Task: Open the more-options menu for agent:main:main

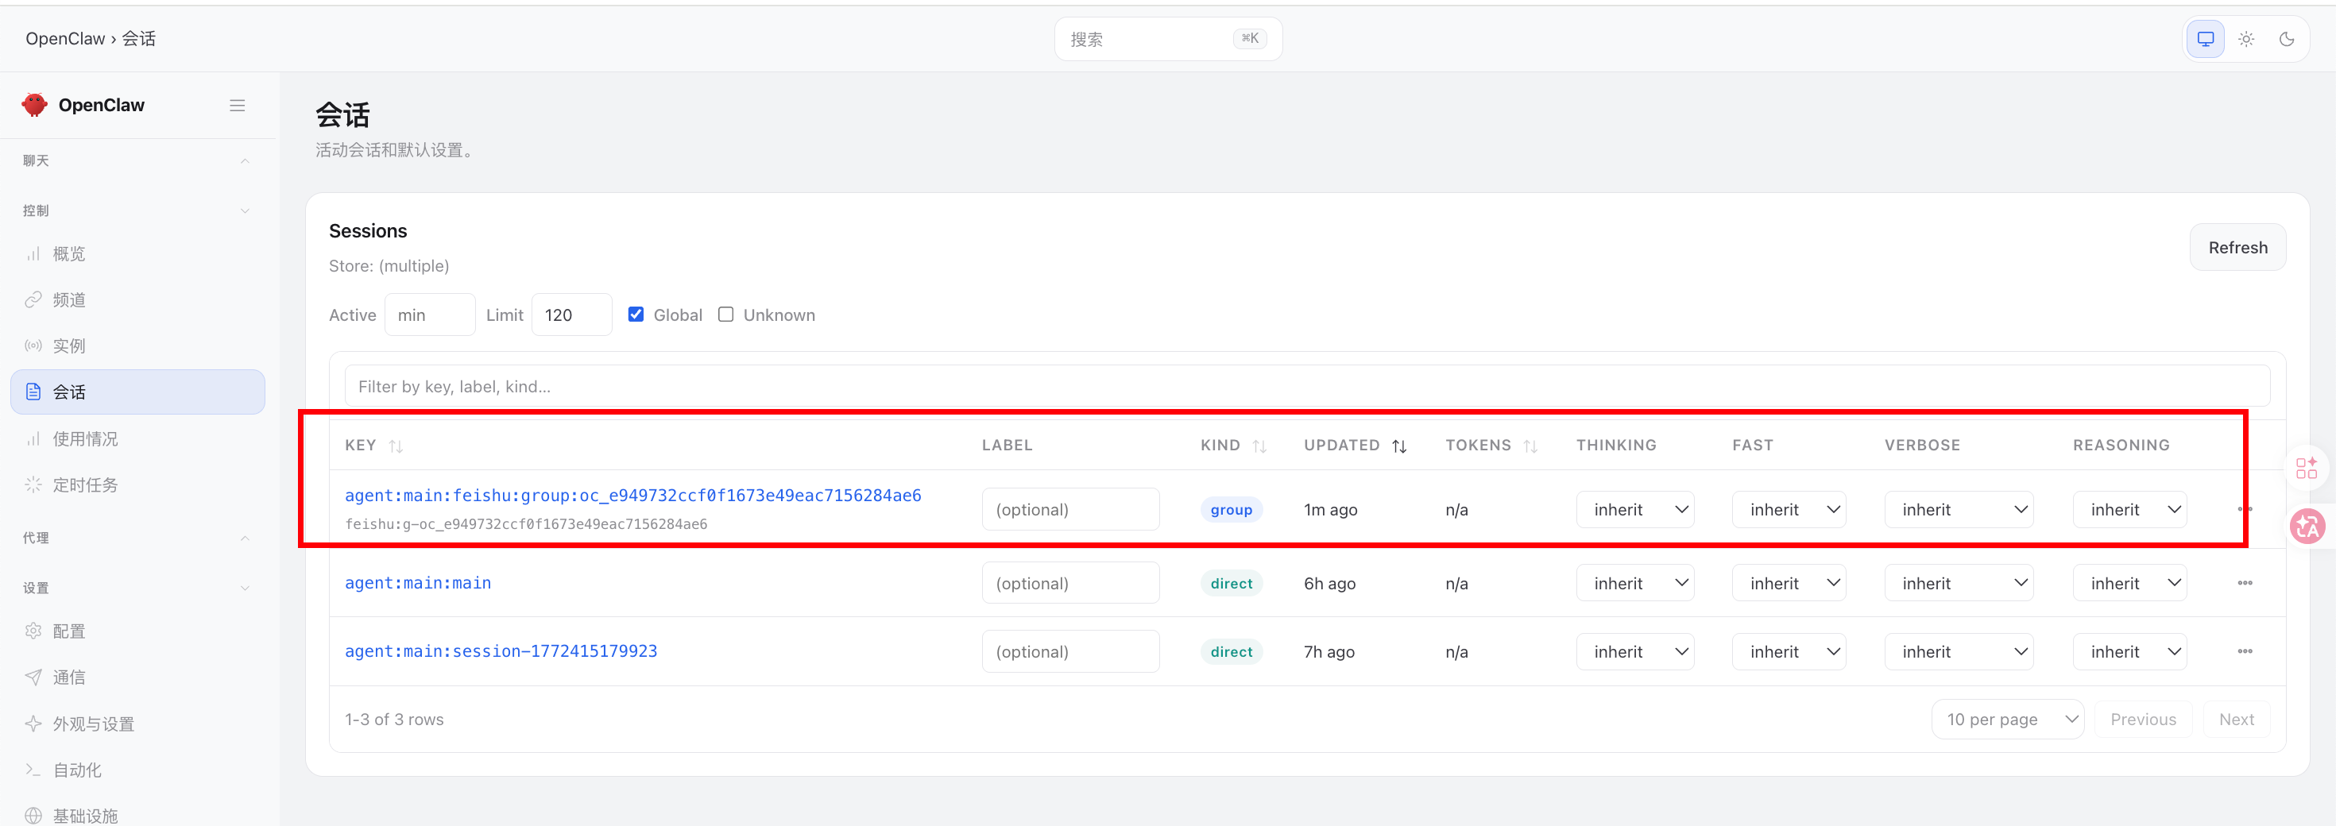Action: tap(2245, 583)
